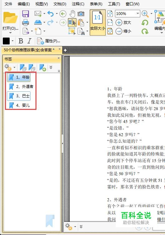This screenshot has width=165, height=235.
Task: Close the 50个恐怖推理故事 document tab
Action: coord(60,49)
